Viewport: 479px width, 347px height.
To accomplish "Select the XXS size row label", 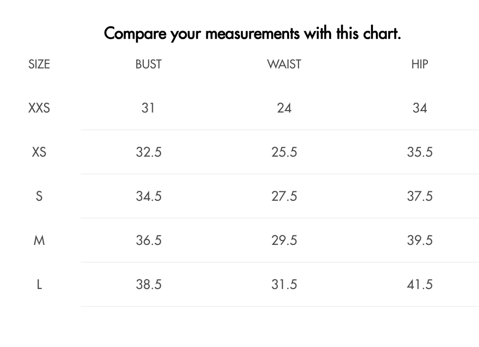I will coord(39,108).
